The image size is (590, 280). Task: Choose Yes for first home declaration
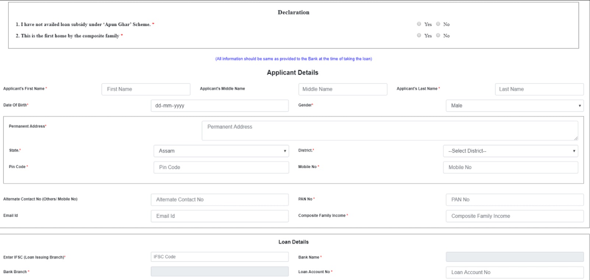419,35
